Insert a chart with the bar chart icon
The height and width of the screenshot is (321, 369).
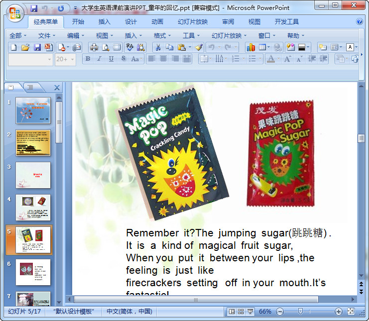tap(251, 47)
